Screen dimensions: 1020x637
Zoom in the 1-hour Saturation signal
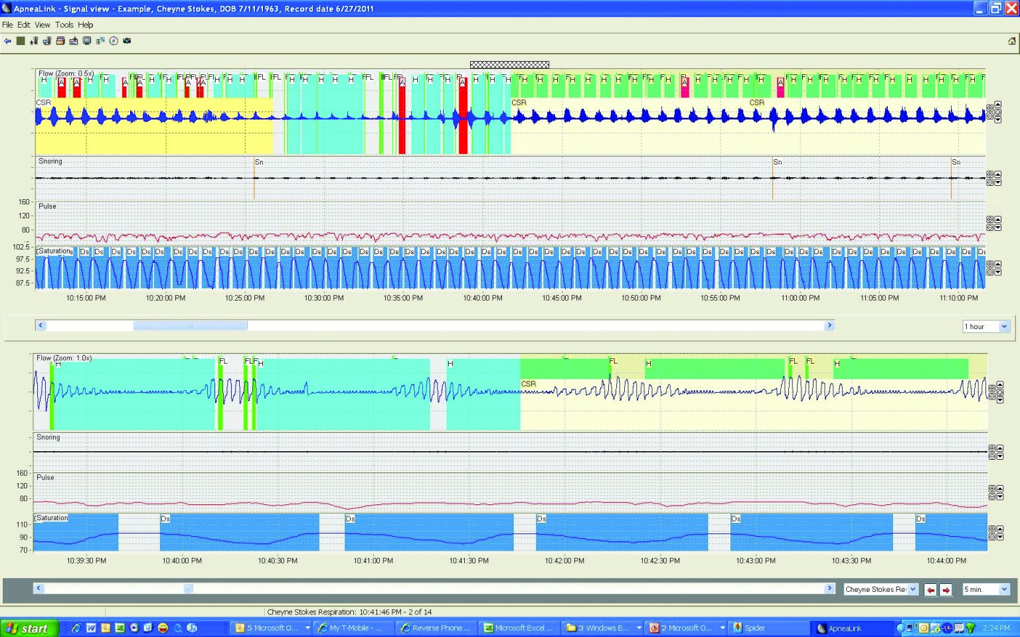pos(990,264)
